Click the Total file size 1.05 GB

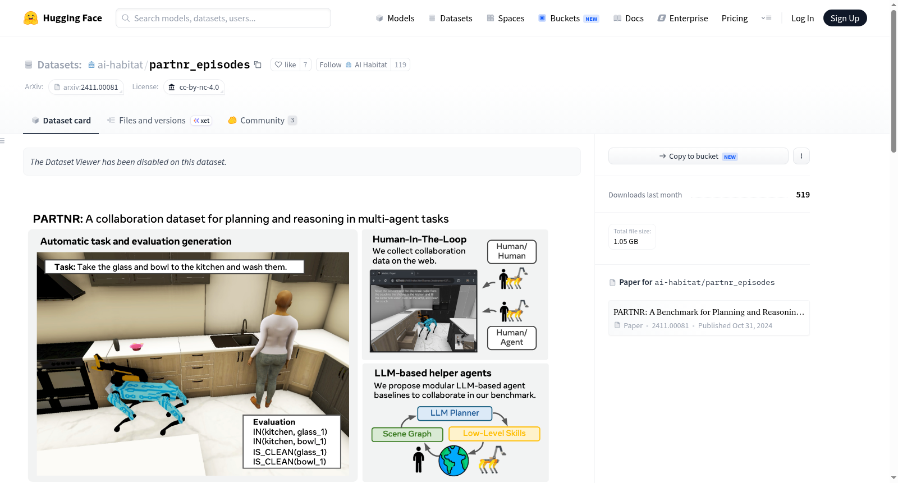pos(632,236)
